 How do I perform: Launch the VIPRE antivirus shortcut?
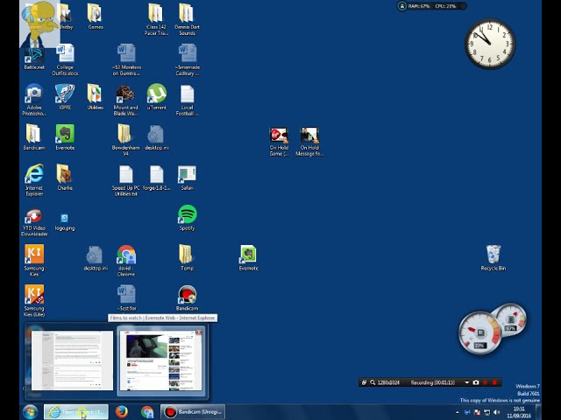(x=65, y=97)
